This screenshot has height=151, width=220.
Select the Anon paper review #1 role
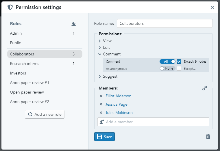(x=45, y=83)
